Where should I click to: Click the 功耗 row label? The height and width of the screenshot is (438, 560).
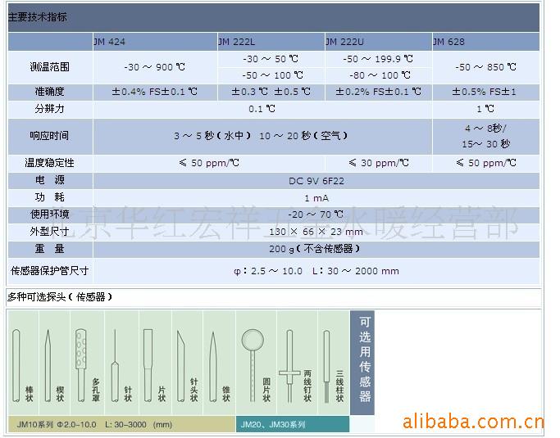pyautogui.click(x=50, y=197)
